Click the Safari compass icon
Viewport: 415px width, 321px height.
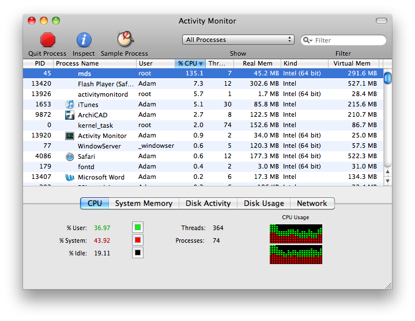click(70, 156)
